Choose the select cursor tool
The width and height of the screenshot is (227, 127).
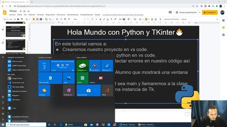click(x=34, y=19)
